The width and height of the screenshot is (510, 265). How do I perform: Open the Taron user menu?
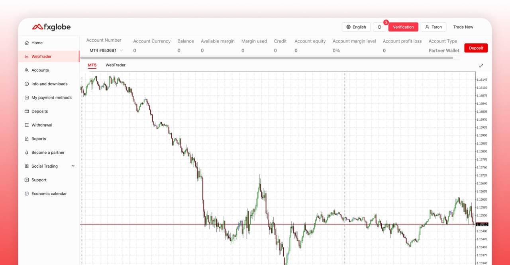433,27
